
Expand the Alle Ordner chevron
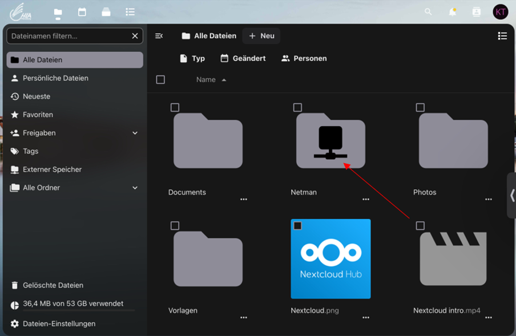coord(135,188)
